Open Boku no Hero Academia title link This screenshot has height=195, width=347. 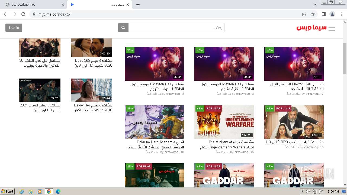tap(156, 145)
